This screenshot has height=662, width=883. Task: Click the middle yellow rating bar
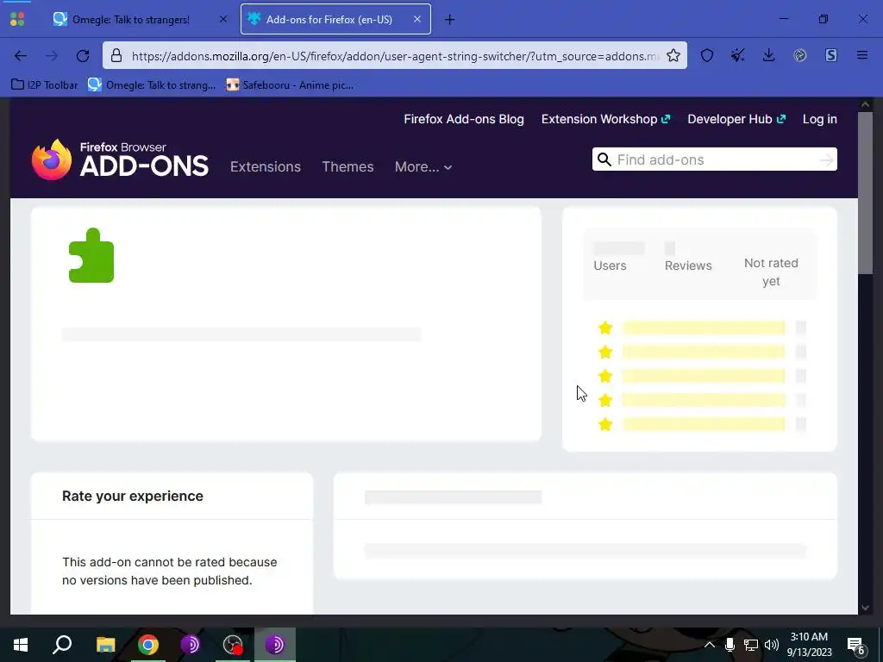point(704,376)
